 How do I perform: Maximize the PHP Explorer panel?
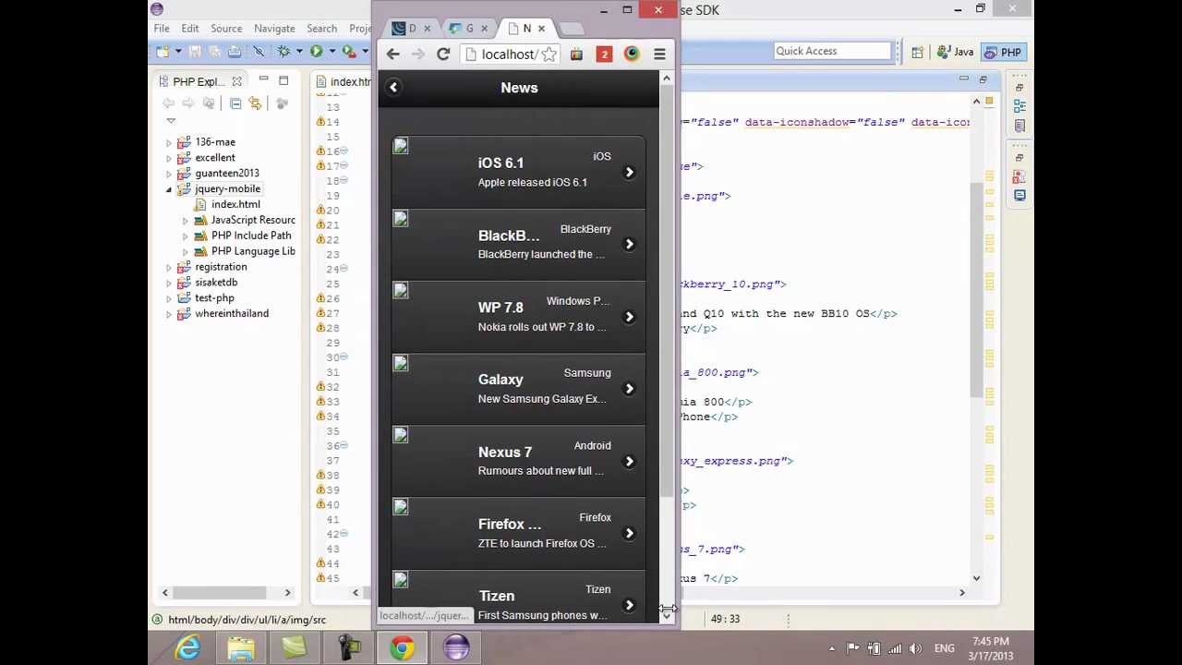283,80
